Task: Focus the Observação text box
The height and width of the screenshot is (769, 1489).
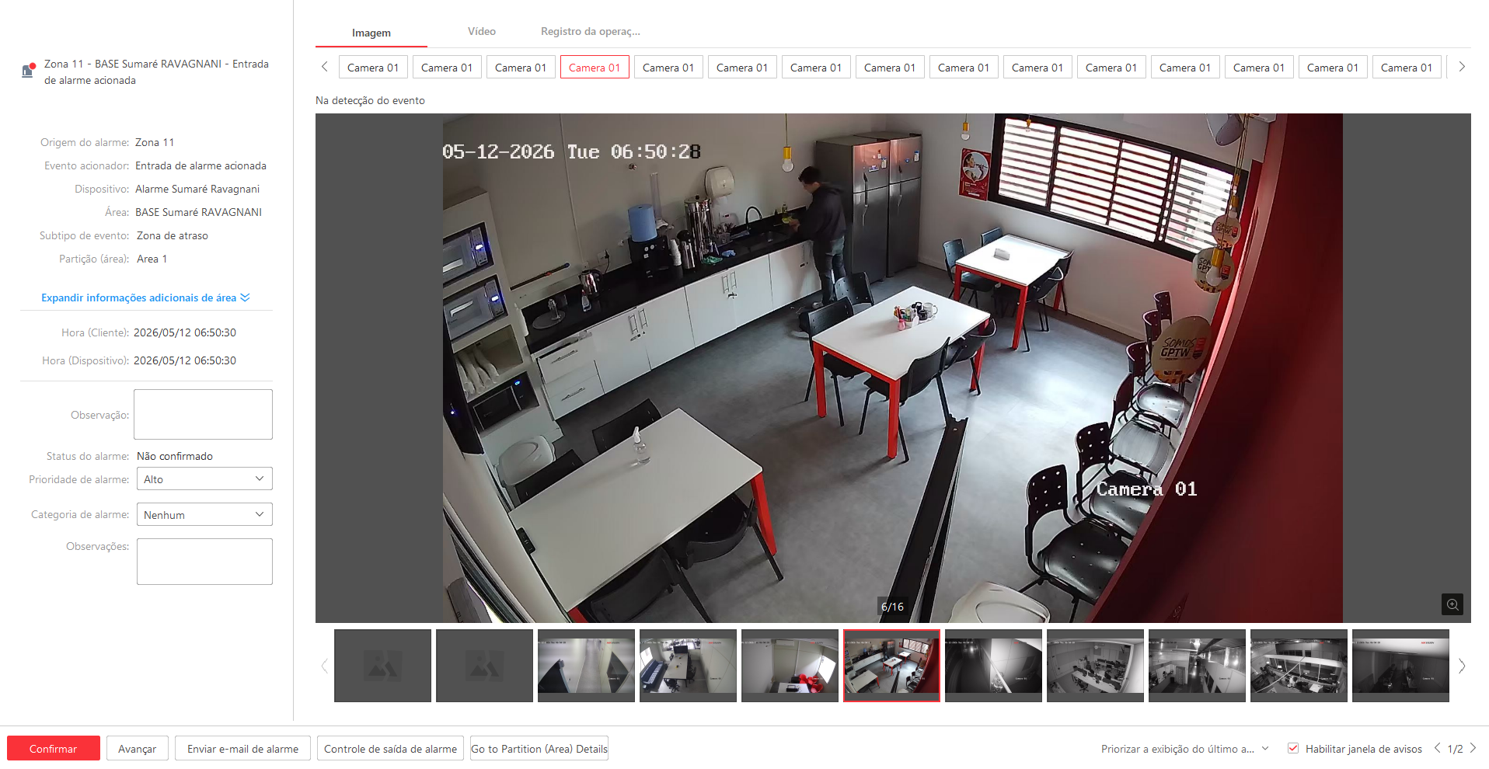Action: pyautogui.click(x=203, y=414)
